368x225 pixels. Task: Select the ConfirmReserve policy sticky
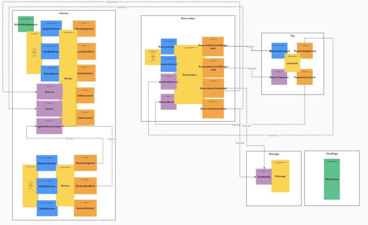pyautogui.click(x=169, y=82)
